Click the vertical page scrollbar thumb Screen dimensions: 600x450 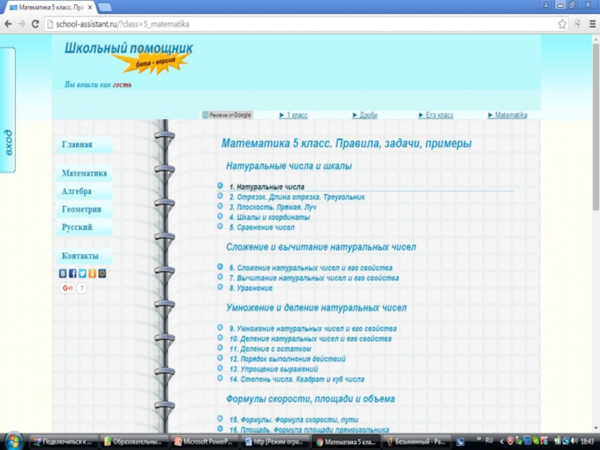[595, 126]
